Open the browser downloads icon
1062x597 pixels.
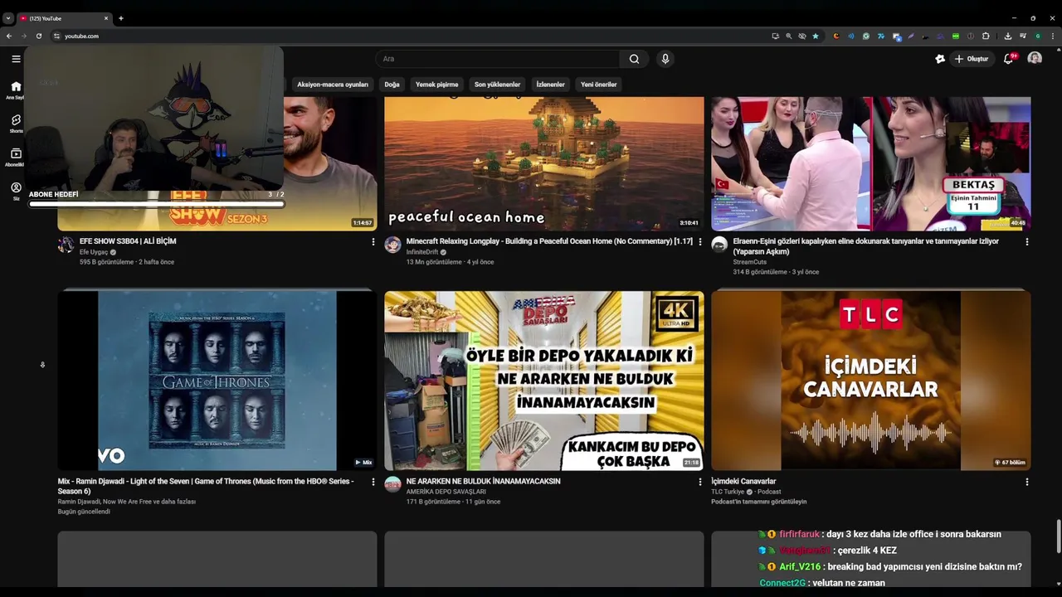point(1008,36)
